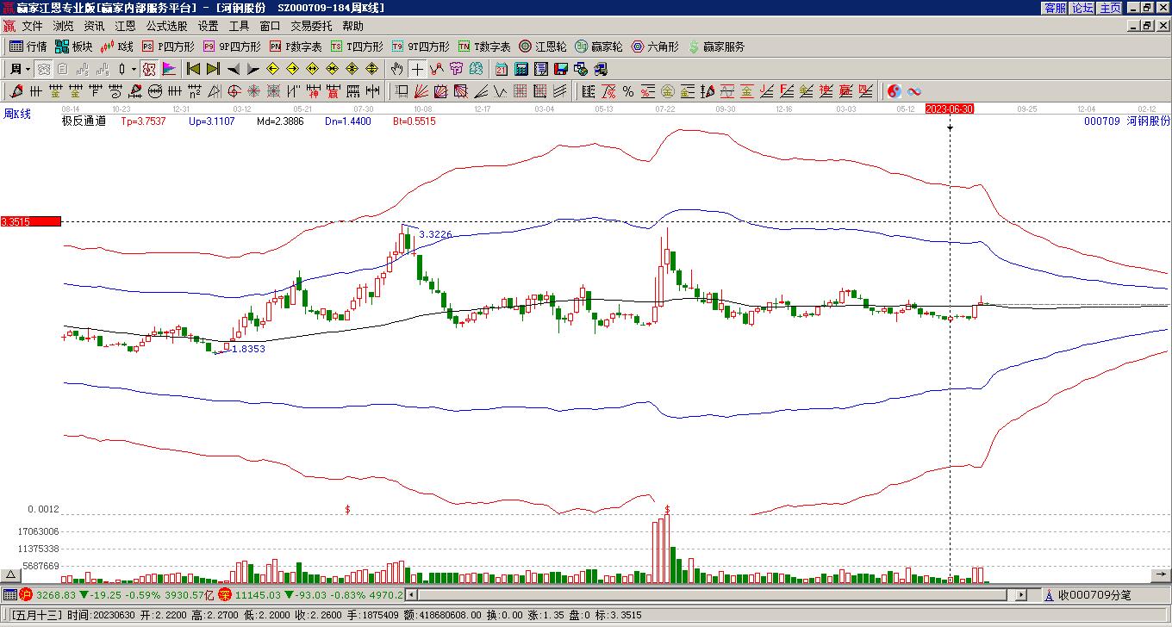Click the status bar scrollbar left arrow
This screenshot has width=1172, height=627.
click(411, 594)
